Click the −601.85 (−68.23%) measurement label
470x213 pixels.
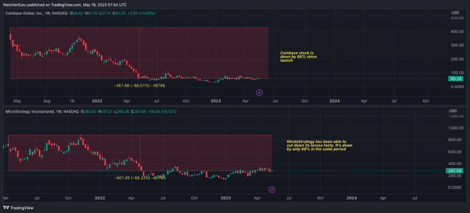[x=140, y=178]
